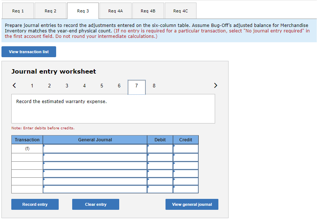
Task: Jump to journal entry 1
Action: [x=32, y=86]
